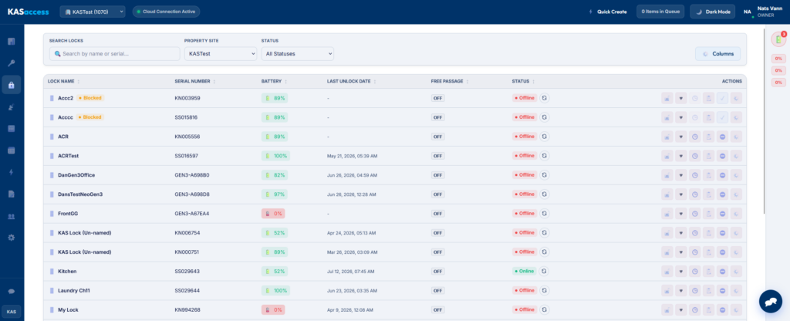790x321 pixels.
Task: Open the settings gear sidebar icon
Action: point(11,238)
